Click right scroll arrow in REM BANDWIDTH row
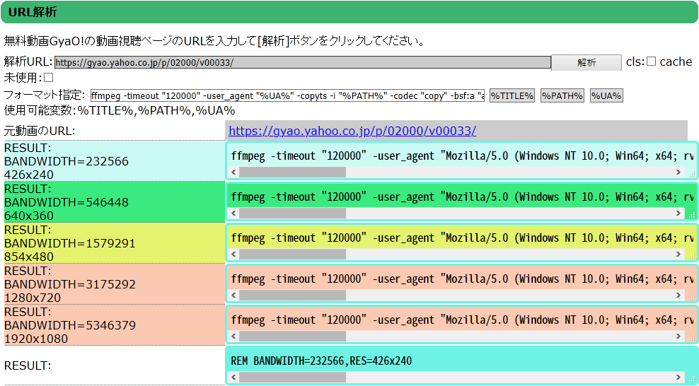 coord(678,377)
